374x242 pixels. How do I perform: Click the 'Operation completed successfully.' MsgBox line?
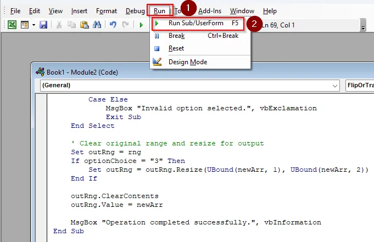point(196,222)
